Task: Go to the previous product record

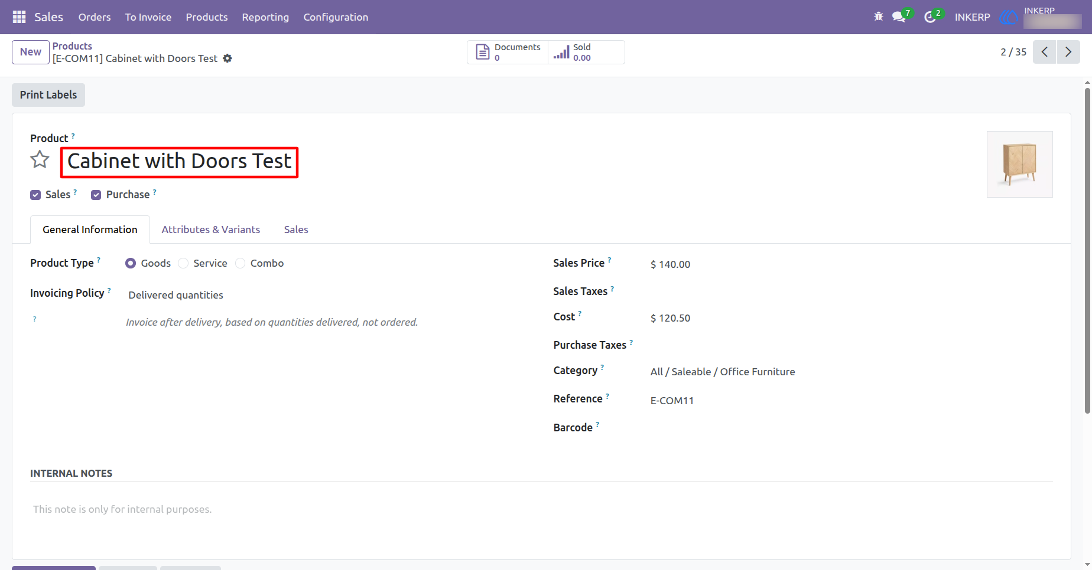Action: pyautogui.click(x=1045, y=52)
